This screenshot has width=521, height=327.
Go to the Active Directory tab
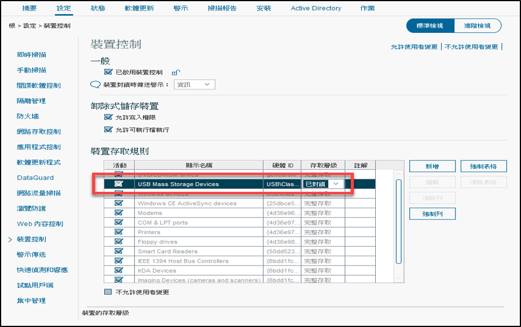coord(316,8)
